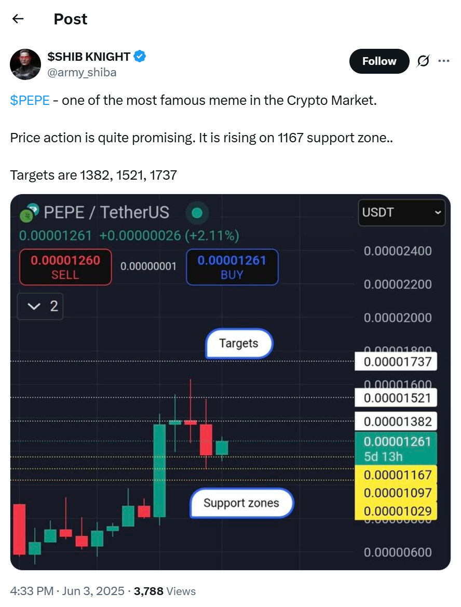Click the green market status dot

point(197,213)
